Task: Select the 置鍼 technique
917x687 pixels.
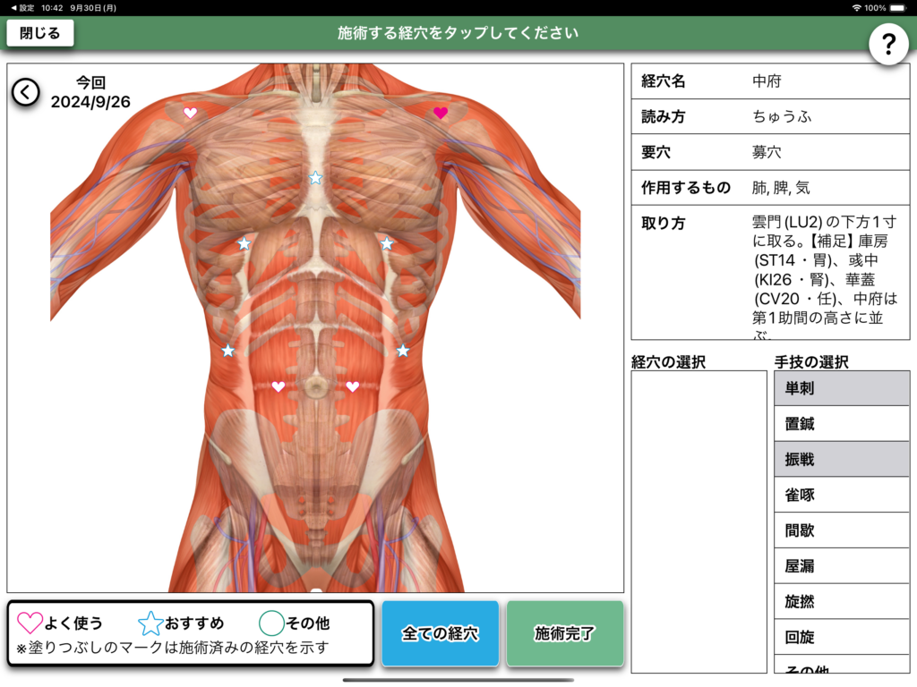Action: pos(842,424)
